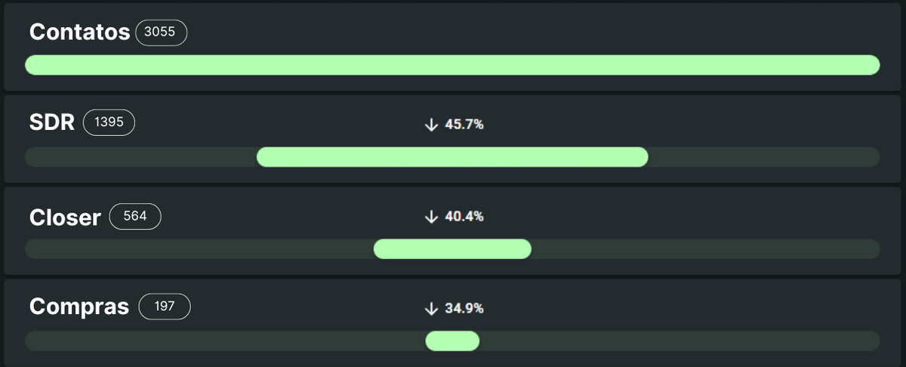Select the green Closer funnel bar

coord(452,249)
